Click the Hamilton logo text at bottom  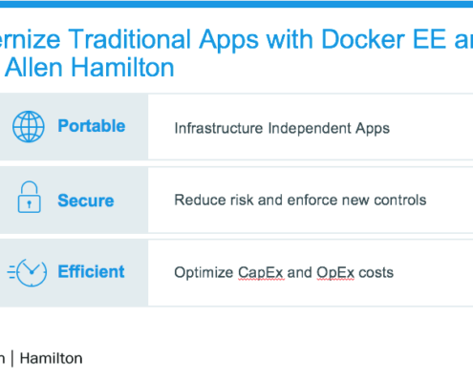(51, 358)
